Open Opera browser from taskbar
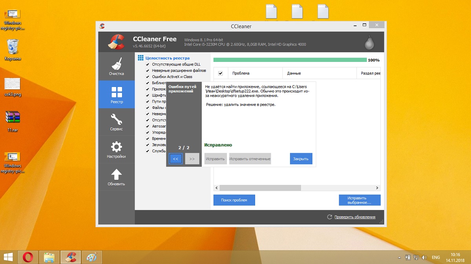The width and height of the screenshot is (471, 264). (27, 257)
